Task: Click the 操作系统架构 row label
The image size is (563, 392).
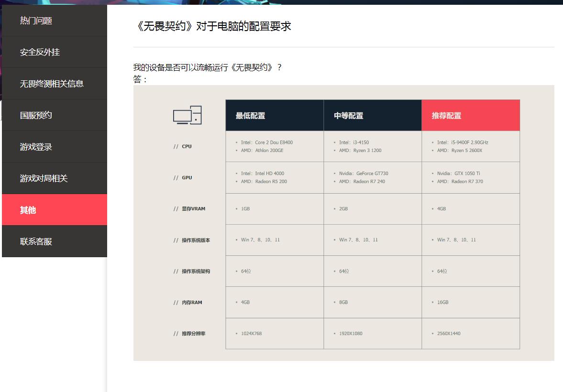Action: pyautogui.click(x=193, y=271)
